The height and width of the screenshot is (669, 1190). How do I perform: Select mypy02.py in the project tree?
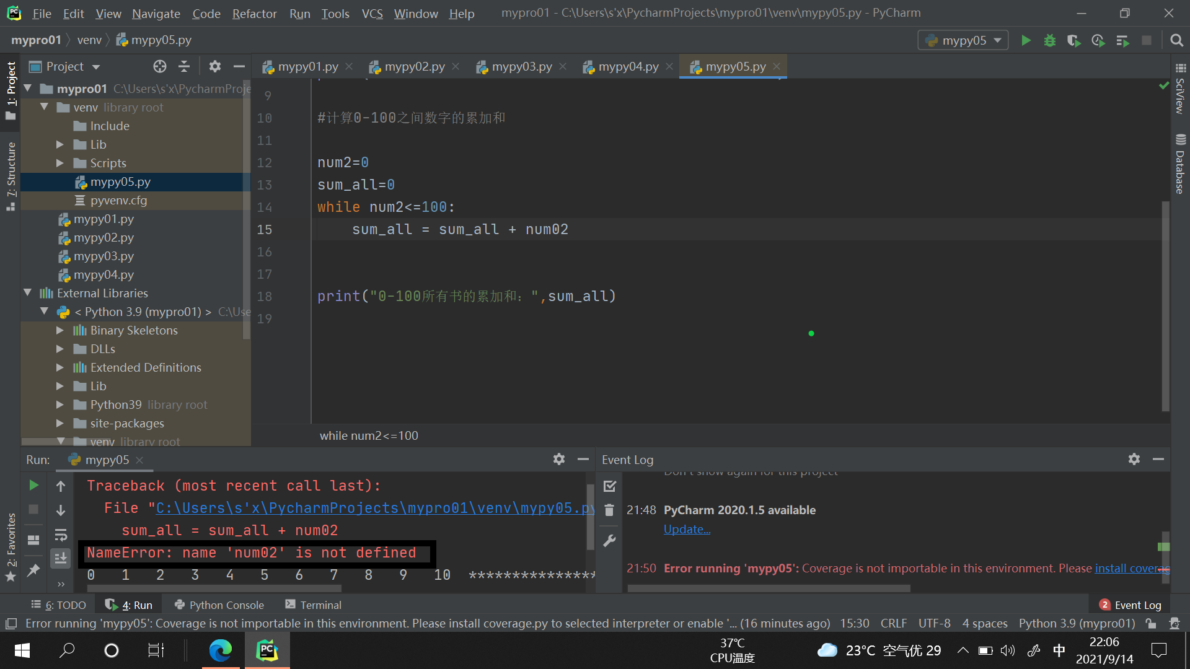[x=104, y=237]
